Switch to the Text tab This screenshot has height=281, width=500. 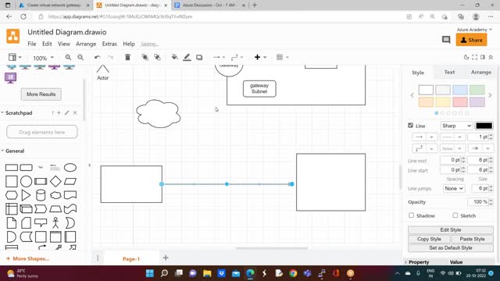[x=449, y=73]
